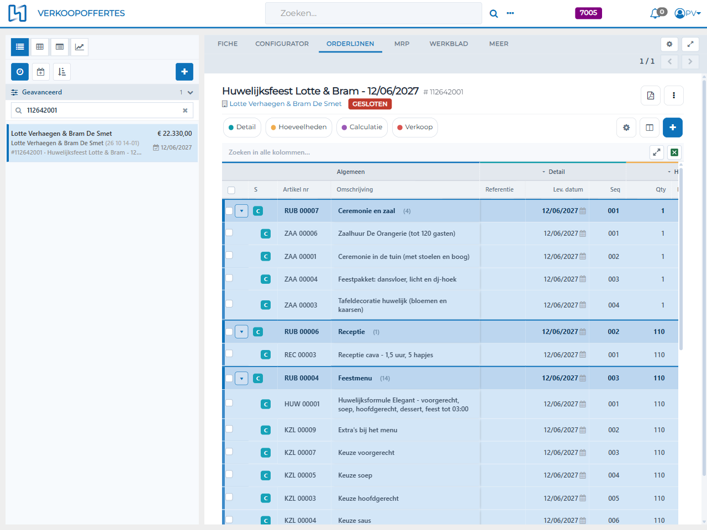The image size is (707, 530).
Task: Switch to the Configurator tab
Action: tap(282, 44)
